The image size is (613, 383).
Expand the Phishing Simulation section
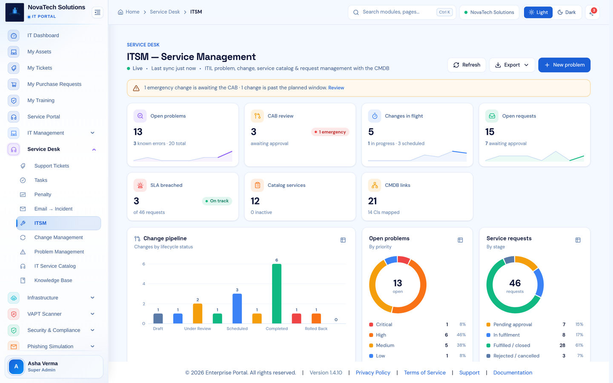pos(92,346)
